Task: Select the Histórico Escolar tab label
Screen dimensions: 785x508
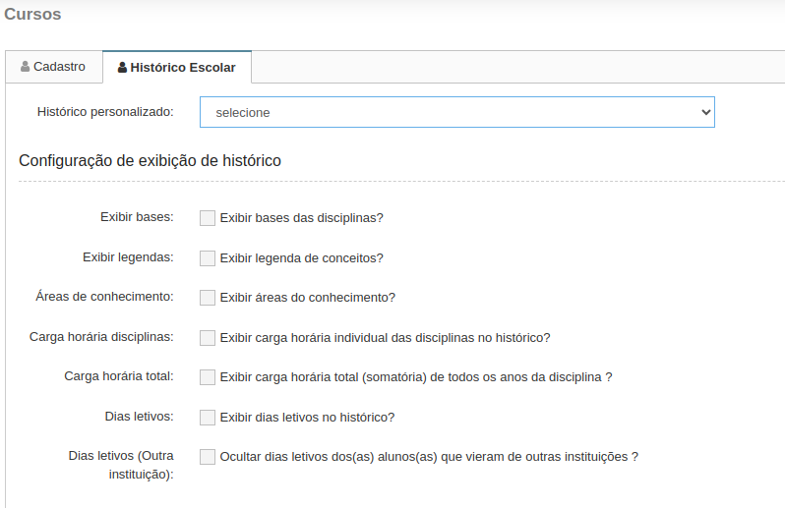Action: 183,68
